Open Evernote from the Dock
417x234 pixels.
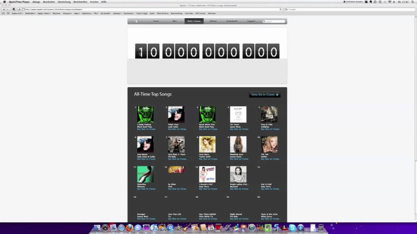(268, 228)
